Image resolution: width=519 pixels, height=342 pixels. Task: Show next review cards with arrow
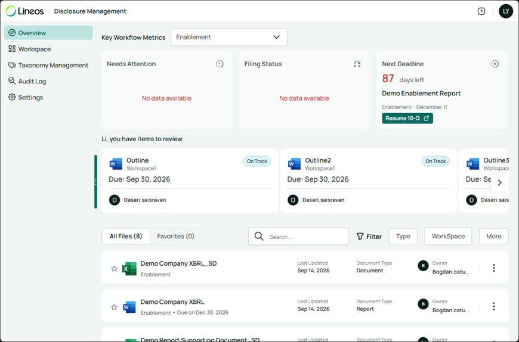499,182
